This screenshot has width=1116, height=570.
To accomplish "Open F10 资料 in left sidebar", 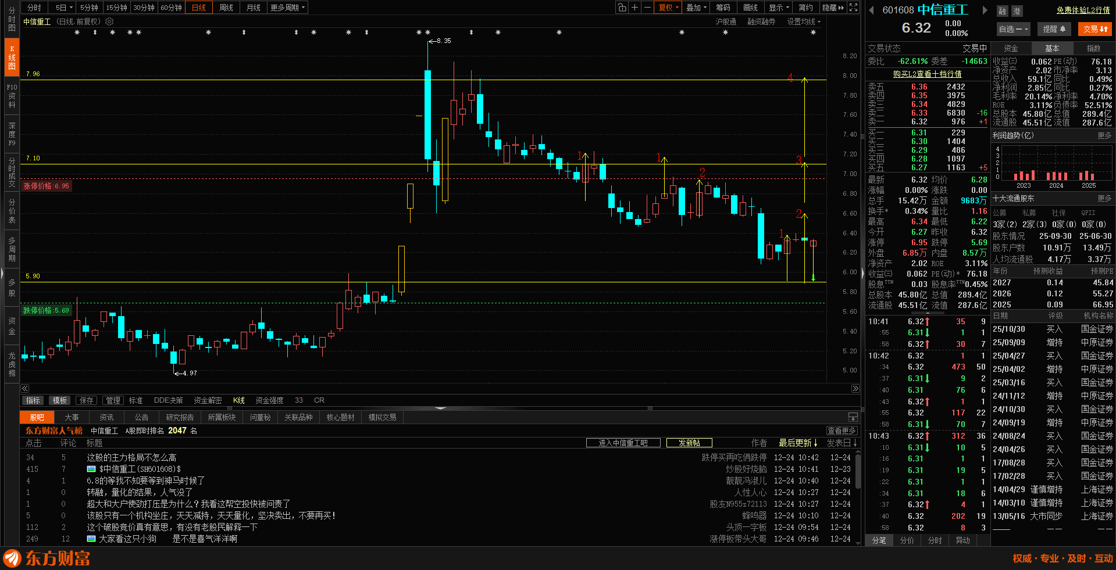I will pos(12,96).
